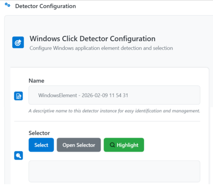Click the blue Select button

41,145
